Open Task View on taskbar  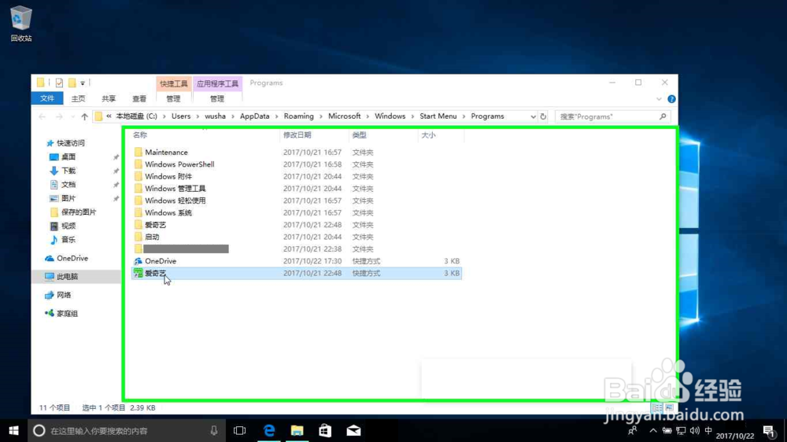pos(240,430)
